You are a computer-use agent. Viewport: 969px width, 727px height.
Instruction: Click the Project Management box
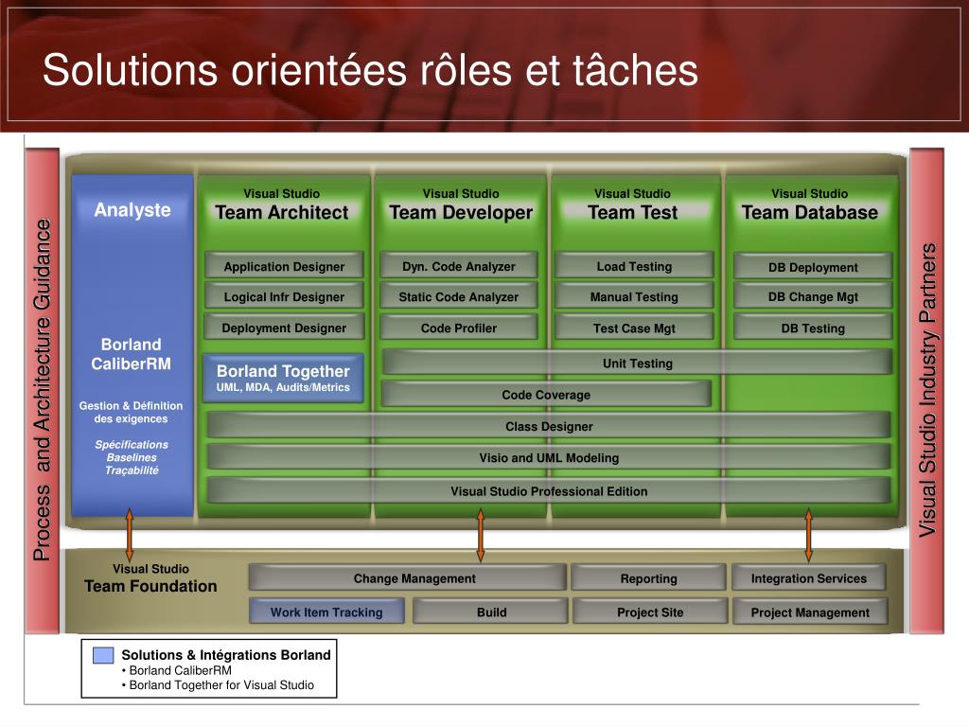click(x=810, y=612)
